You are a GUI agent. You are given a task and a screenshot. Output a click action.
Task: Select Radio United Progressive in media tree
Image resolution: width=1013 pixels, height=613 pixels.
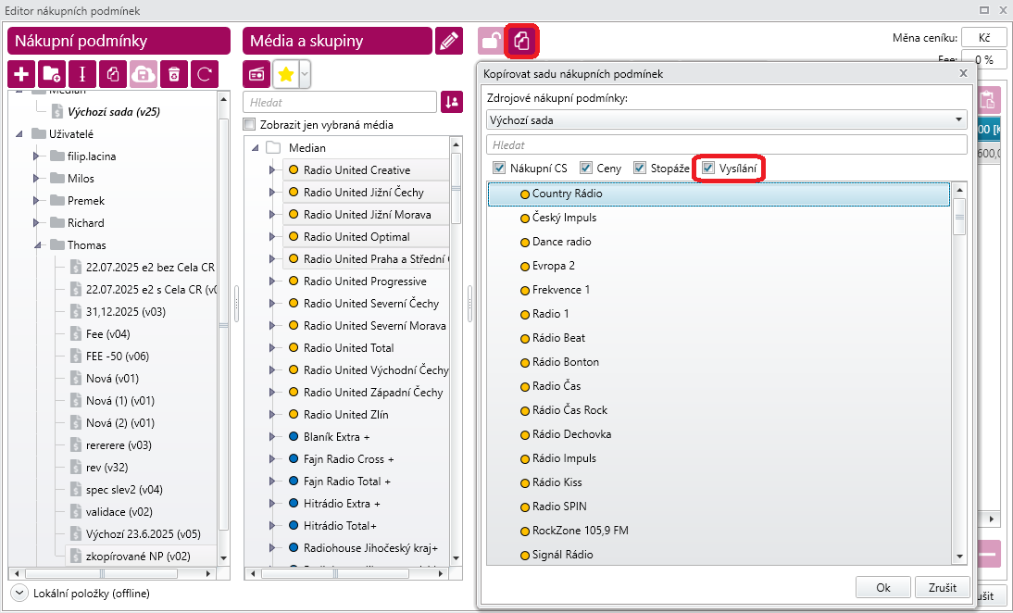point(365,281)
